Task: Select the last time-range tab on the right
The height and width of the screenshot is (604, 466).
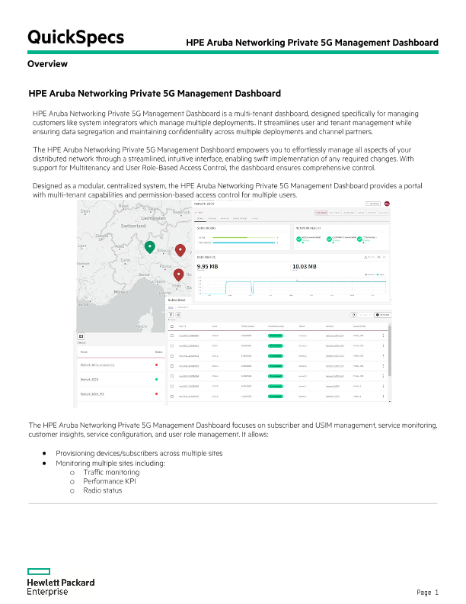Action: [383, 212]
